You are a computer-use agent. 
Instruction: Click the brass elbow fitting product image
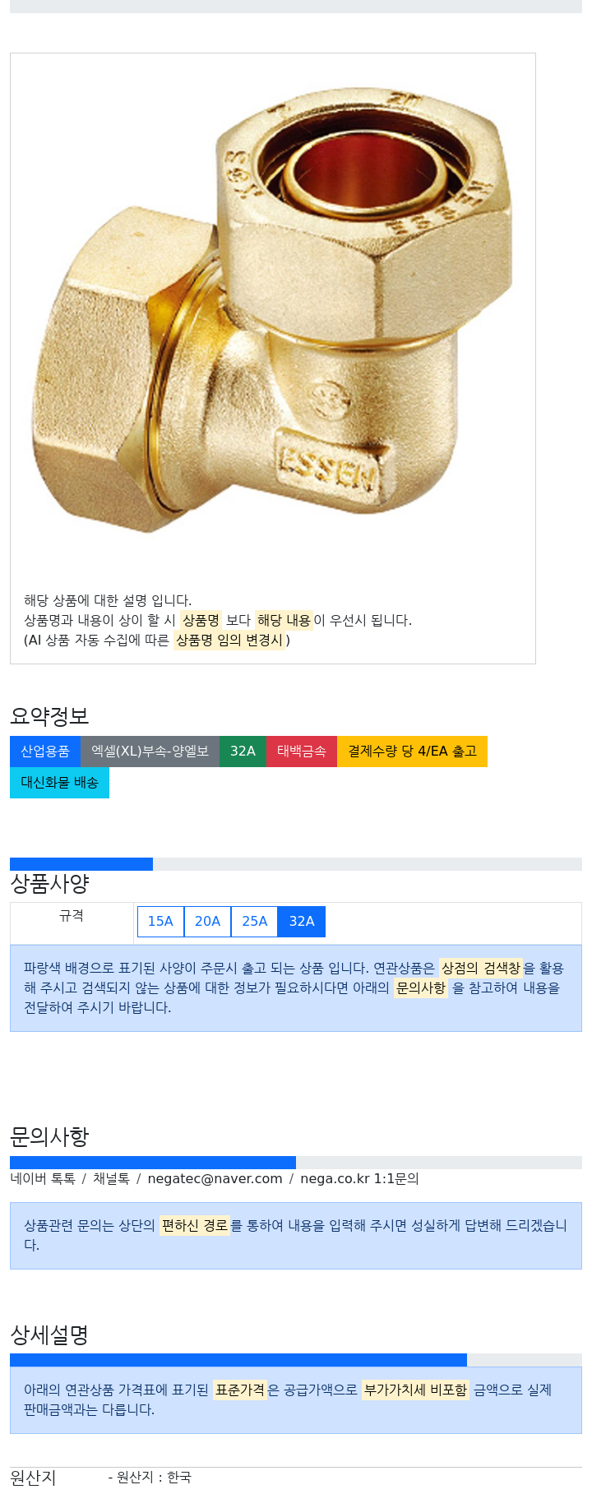pos(272,317)
